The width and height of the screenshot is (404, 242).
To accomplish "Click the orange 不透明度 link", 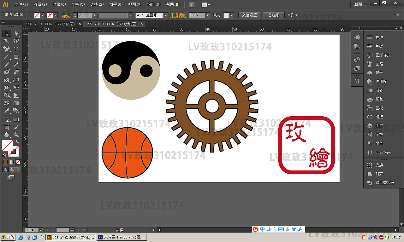I will (x=179, y=15).
